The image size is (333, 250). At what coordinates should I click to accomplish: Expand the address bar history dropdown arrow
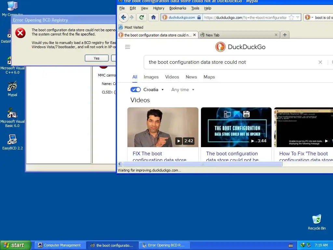click(x=298, y=18)
